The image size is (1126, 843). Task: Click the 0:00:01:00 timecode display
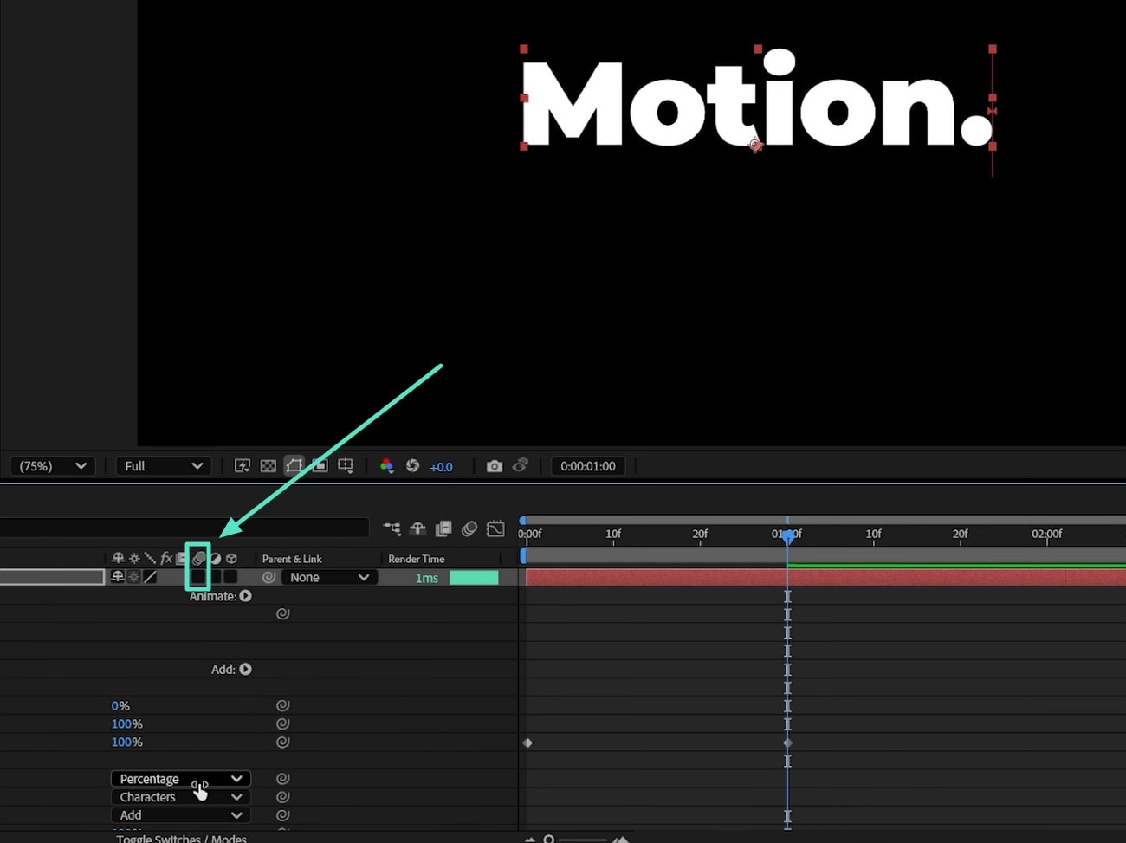tap(588, 466)
